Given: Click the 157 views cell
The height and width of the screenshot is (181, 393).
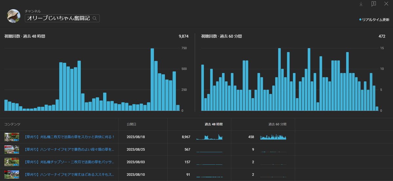Looking at the screenshot, I should [187, 162].
